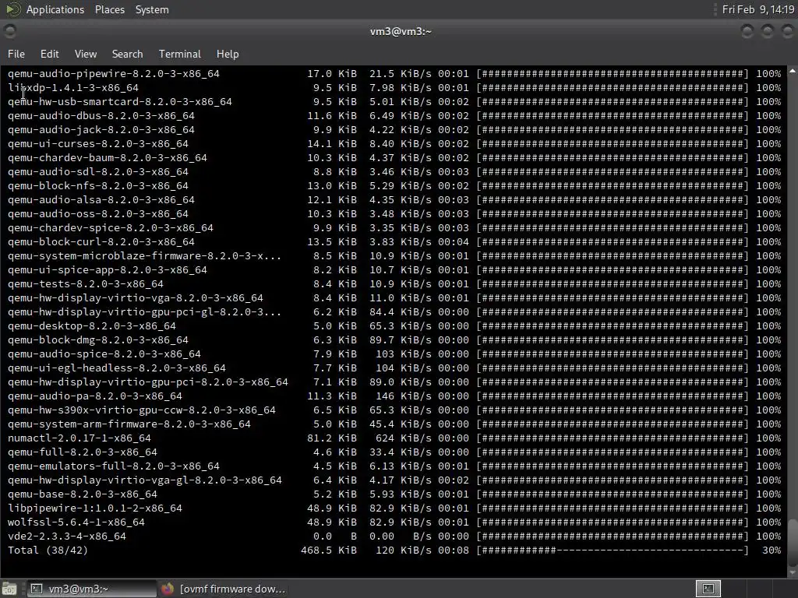Click the text libxdp-1.4.1-3-x86_64
Screen dimensions: 798x598
(x=72, y=87)
